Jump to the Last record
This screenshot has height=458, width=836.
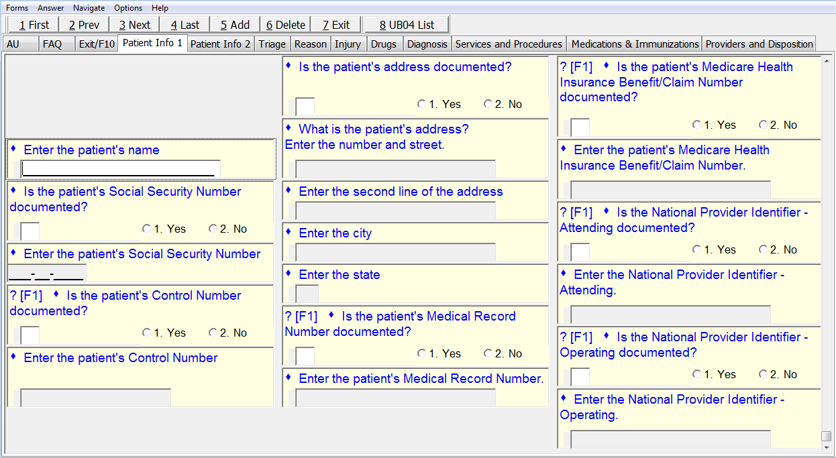coord(185,25)
